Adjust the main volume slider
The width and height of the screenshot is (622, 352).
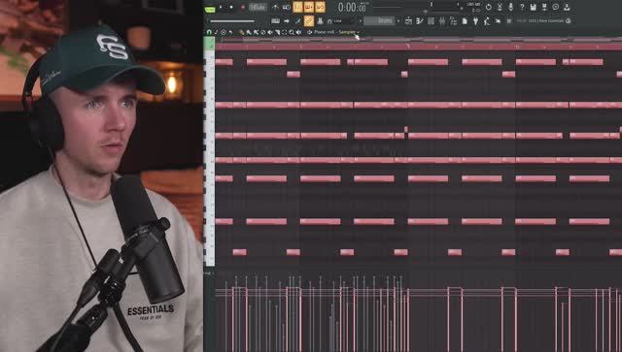pos(232,21)
